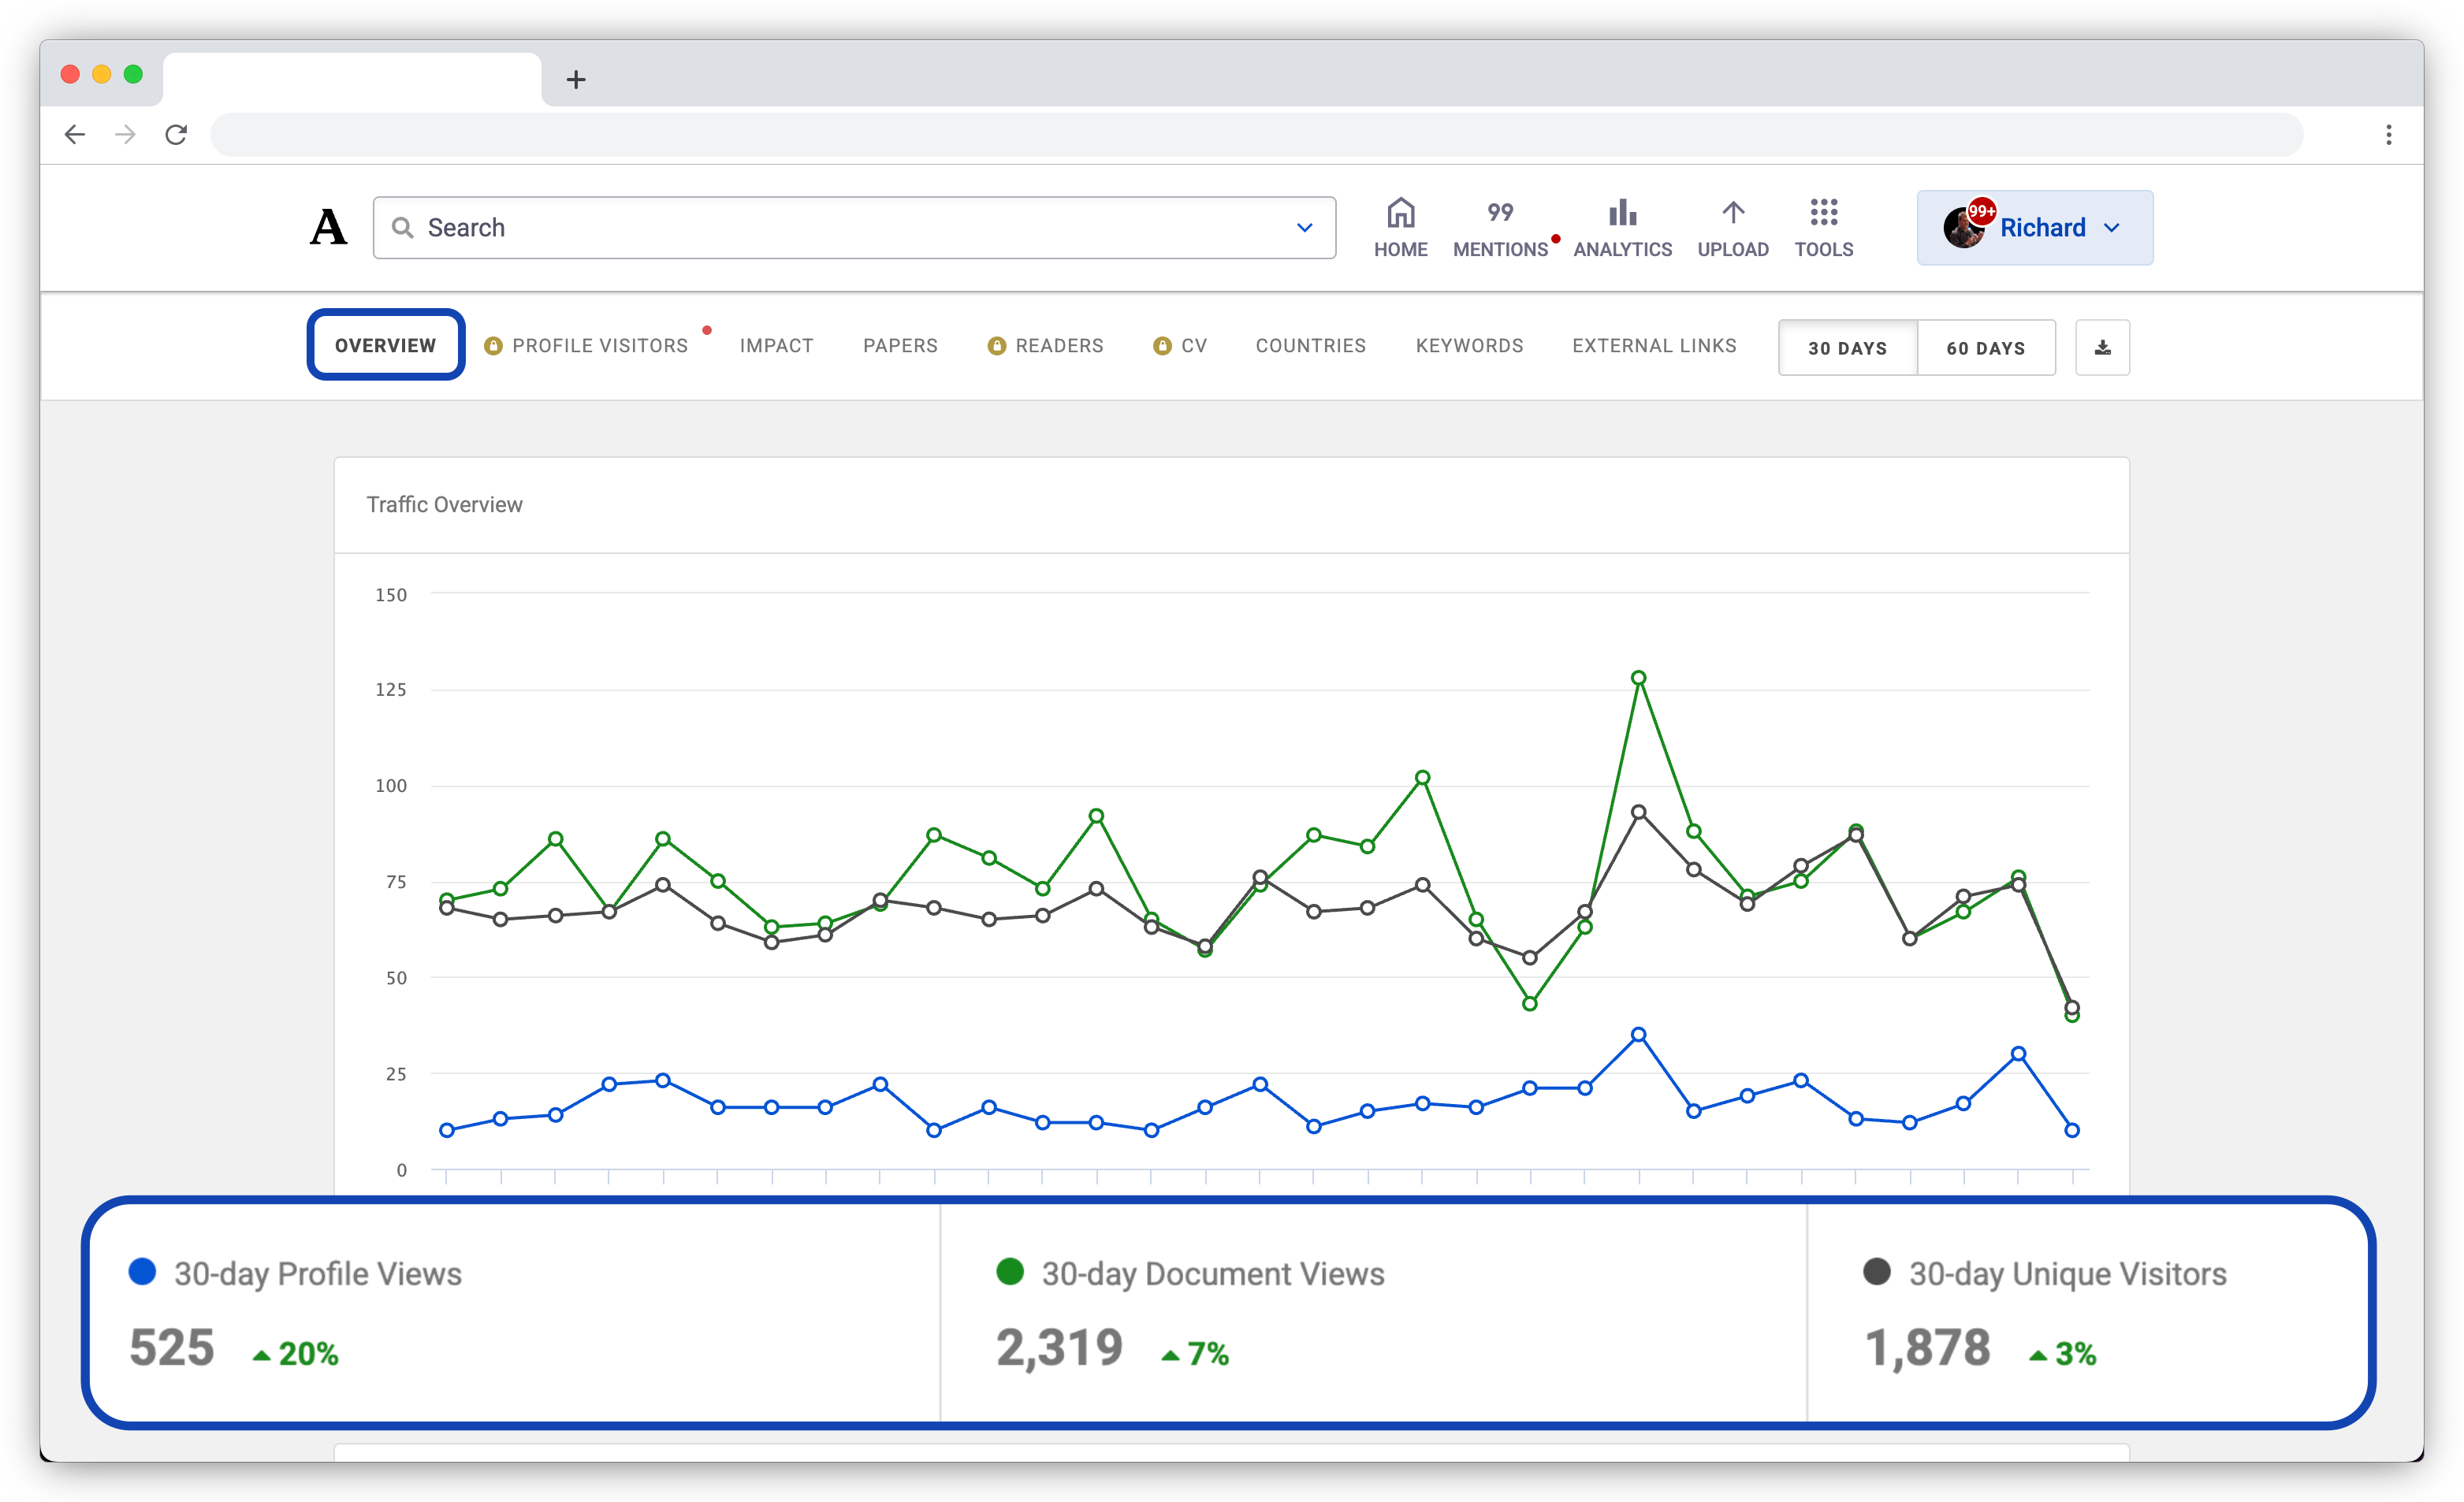Image resolution: width=2464 pixels, height=1502 pixels.
Task: Expand the search box dropdown chevron
Action: click(x=1304, y=228)
